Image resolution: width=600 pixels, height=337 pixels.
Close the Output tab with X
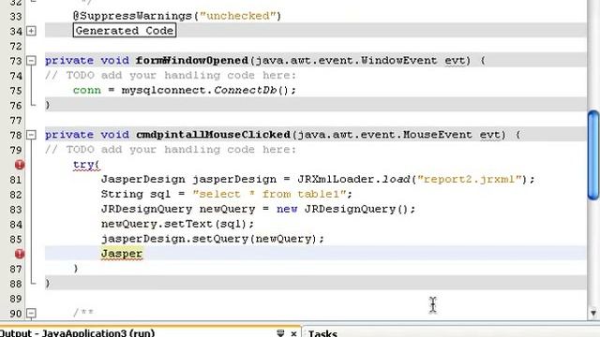[x=293, y=333]
